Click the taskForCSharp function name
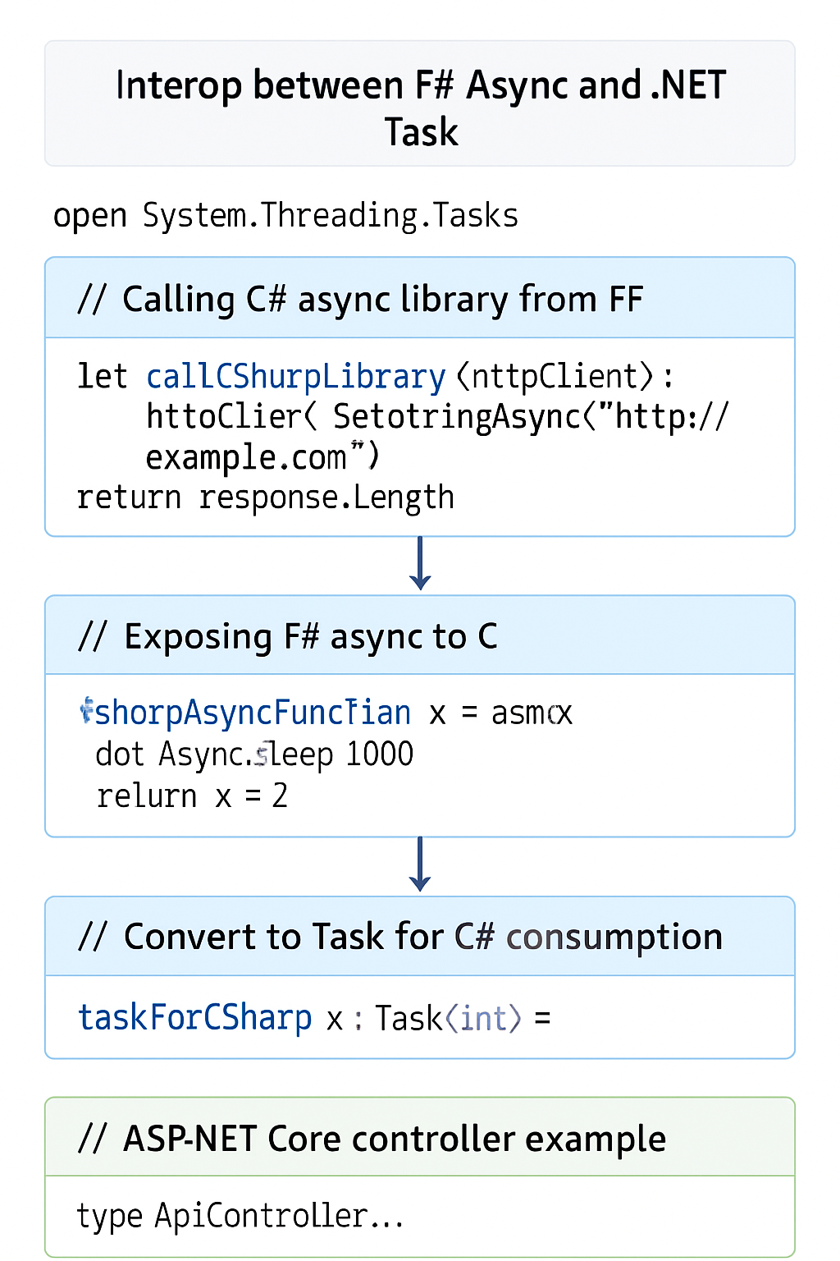This screenshot has width=840, height=1261. pyautogui.click(x=195, y=1018)
